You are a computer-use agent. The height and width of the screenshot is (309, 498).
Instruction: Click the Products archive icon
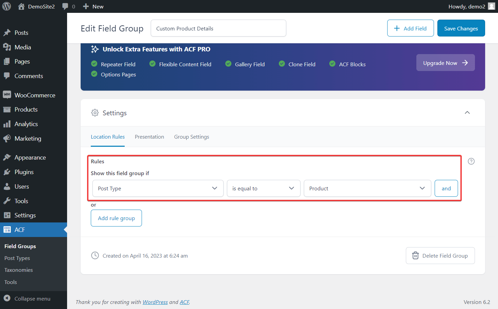(7, 110)
